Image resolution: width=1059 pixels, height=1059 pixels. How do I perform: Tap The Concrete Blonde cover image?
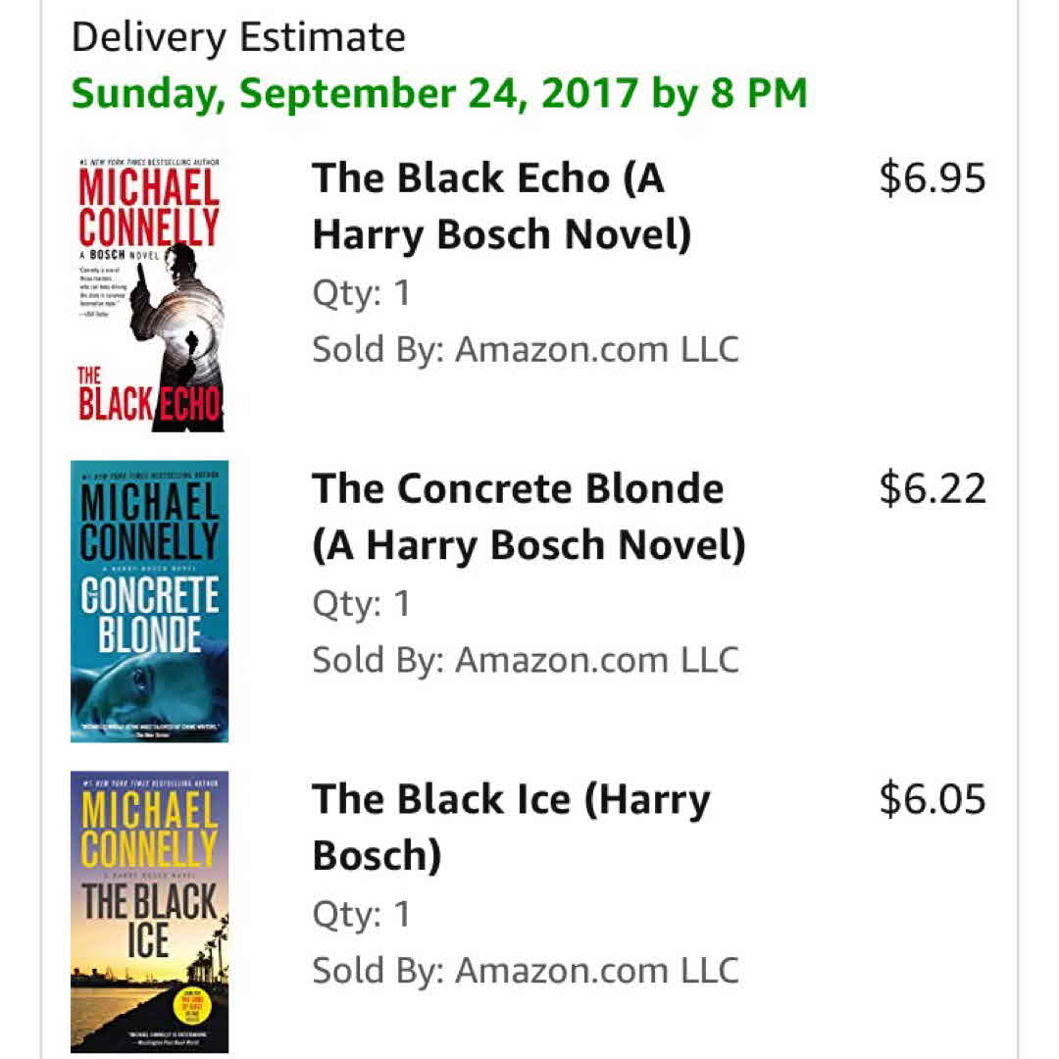pos(150,601)
